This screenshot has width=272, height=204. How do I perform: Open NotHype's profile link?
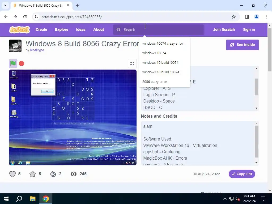[37, 50]
